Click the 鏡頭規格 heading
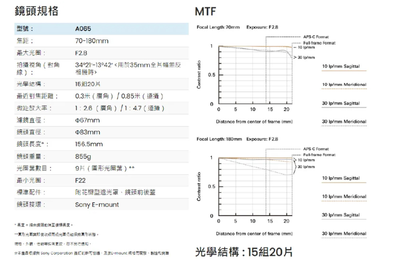This screenshot has width=396, height=259. point(36,11)
